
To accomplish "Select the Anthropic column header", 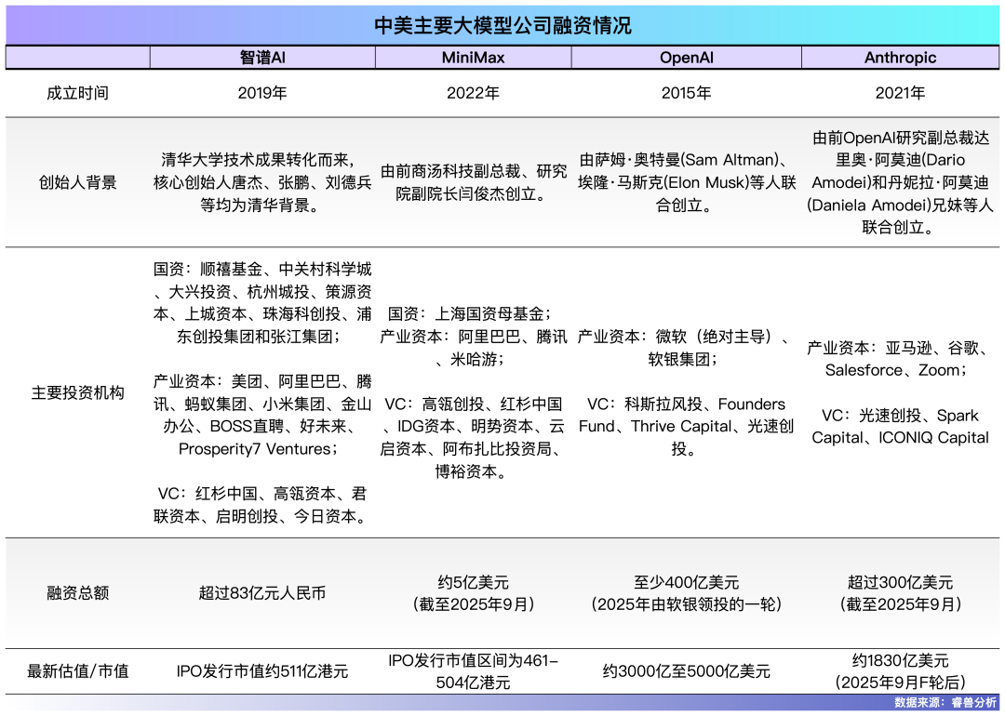I will coord(900,58).
